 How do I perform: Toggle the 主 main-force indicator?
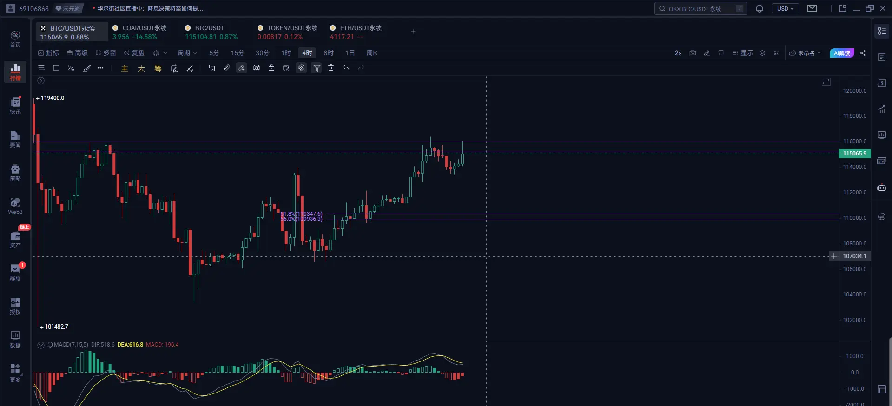125,69
